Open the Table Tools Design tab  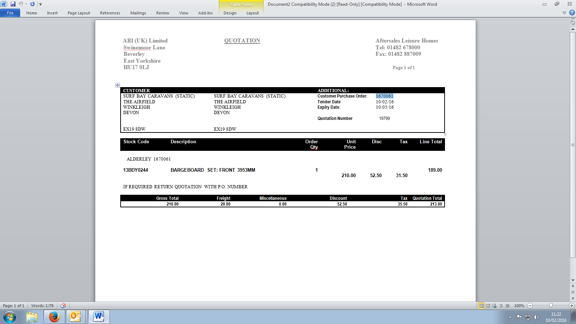230,13
